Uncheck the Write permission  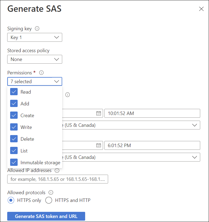pyautogui.click(x=14, y=127)
